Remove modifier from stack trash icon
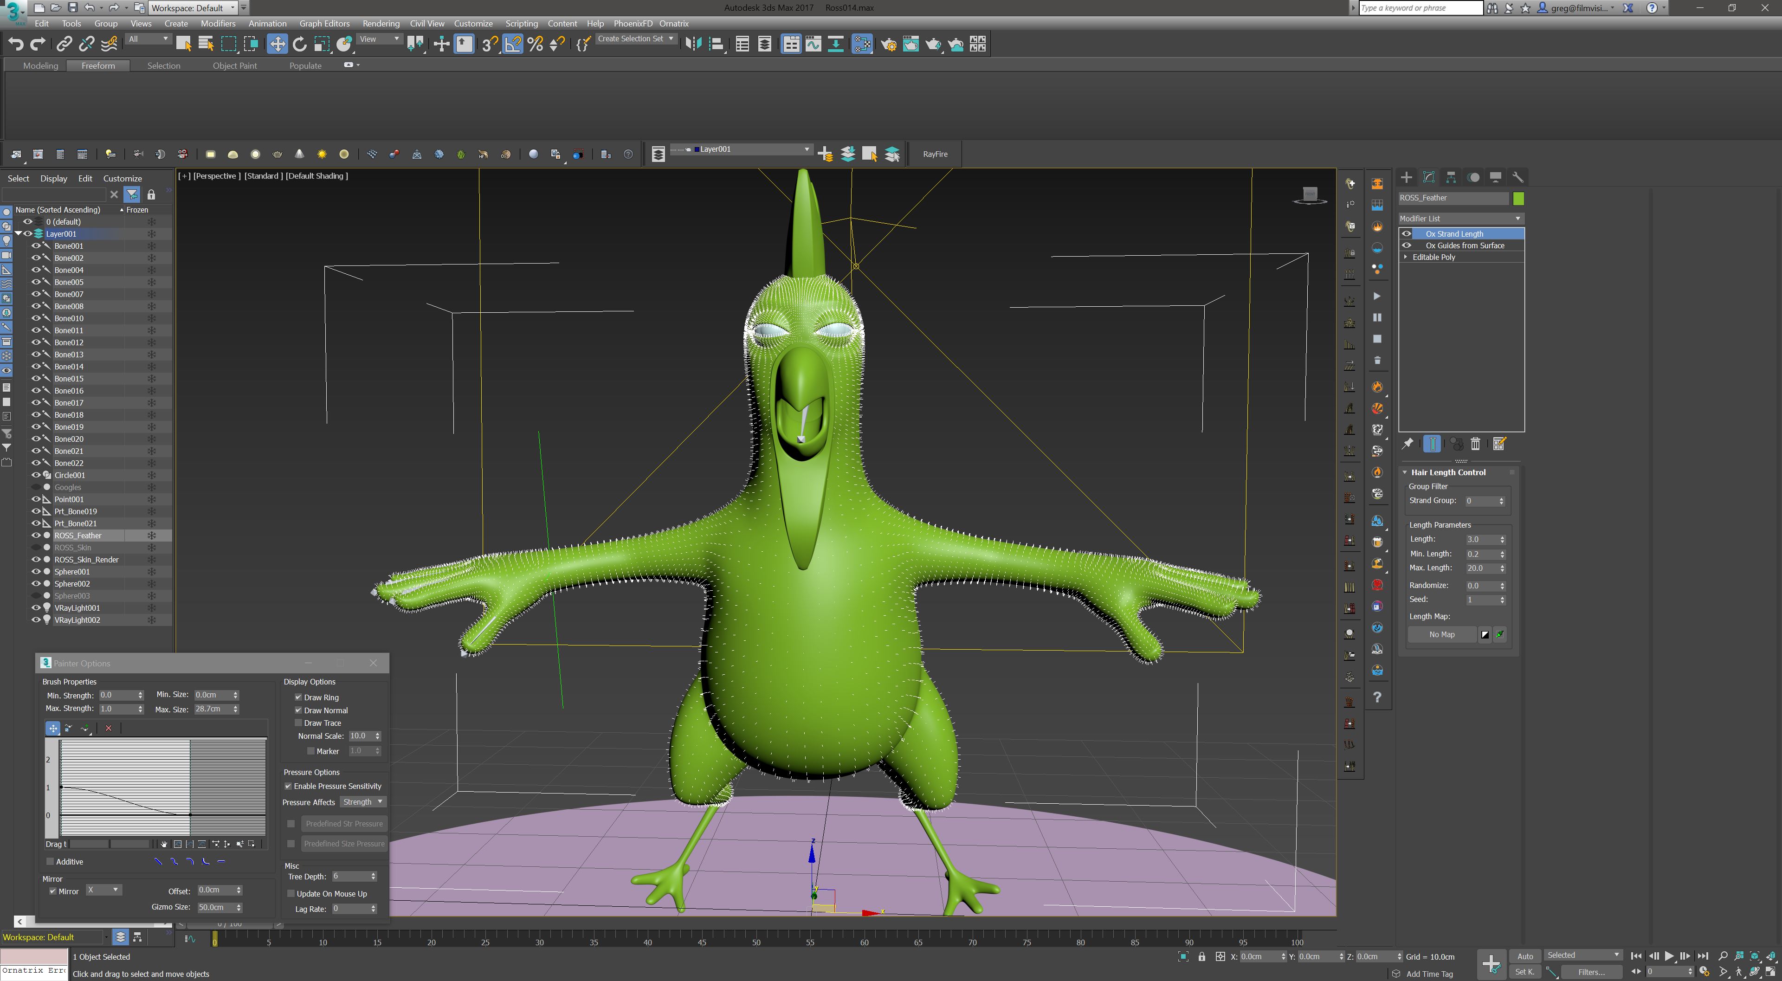 pyautogui.click(x=1475, y=444)
